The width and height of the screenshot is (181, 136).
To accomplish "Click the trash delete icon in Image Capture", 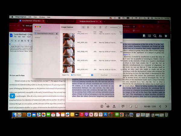I will pyautogui.click(x=100, y=27).
